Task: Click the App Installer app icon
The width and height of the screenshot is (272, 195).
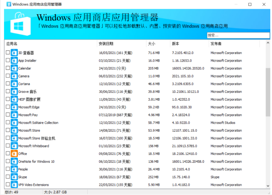Action: point(14,61)
